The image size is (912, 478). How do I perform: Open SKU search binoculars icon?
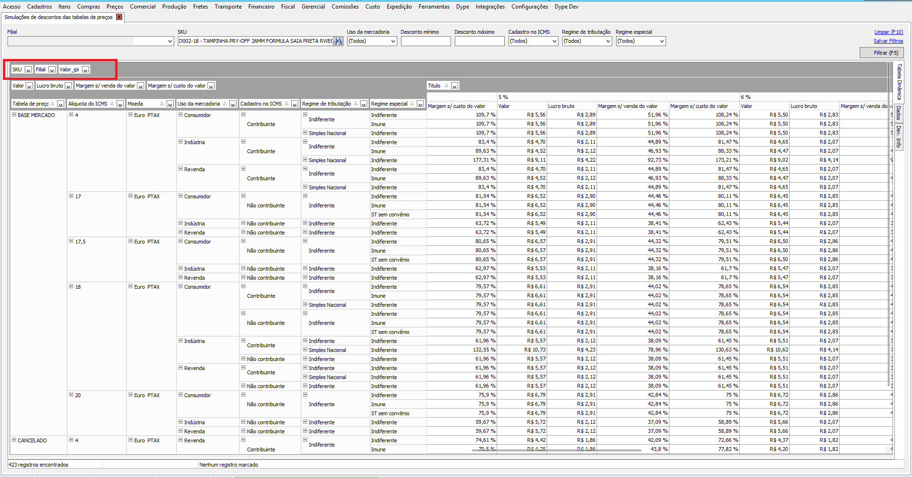click(x=338, y=41)
